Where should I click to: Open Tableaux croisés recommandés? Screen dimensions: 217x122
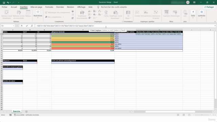coord(19,15)
